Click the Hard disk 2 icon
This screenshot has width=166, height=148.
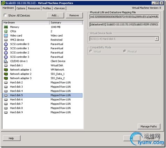[x=6, y=83]
